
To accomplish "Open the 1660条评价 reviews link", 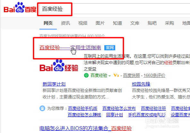I will pyautogui.click(x=154, y=75).
